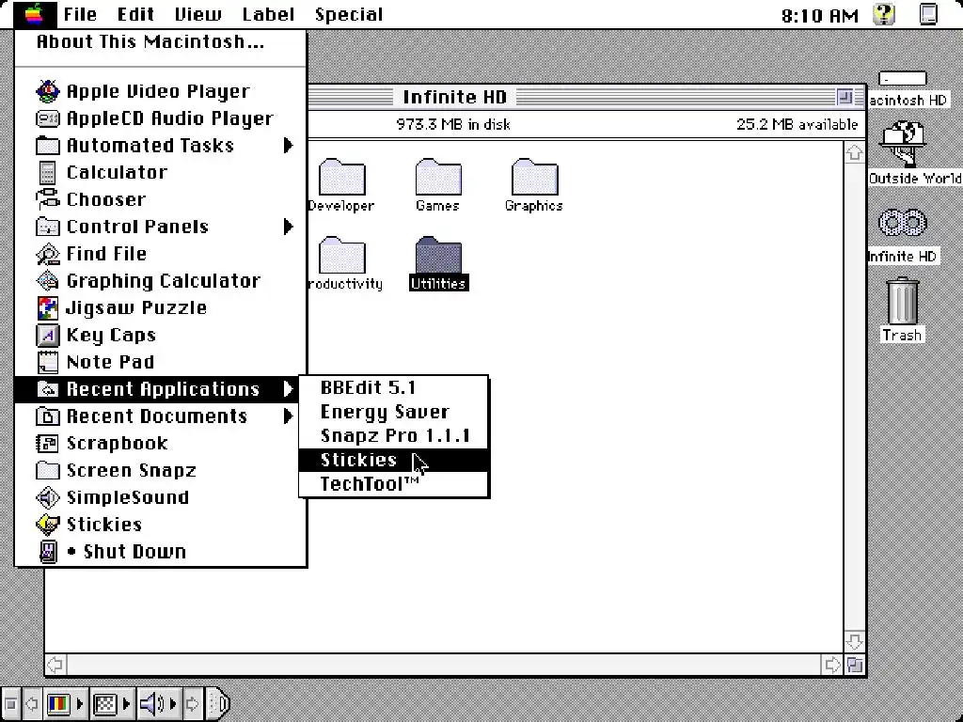Screen dimensions: 963x722
Task: Click the window's scroll down arrow
Action: tap(854, 642)
